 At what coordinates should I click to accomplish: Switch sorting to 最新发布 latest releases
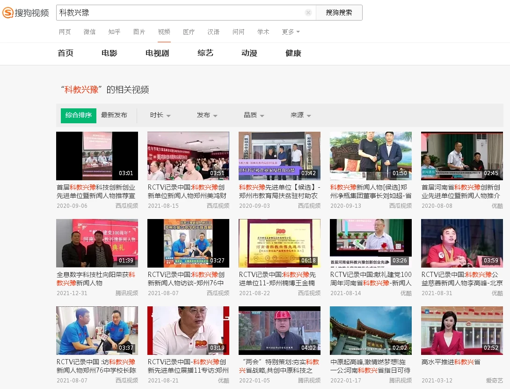[114, 115]
